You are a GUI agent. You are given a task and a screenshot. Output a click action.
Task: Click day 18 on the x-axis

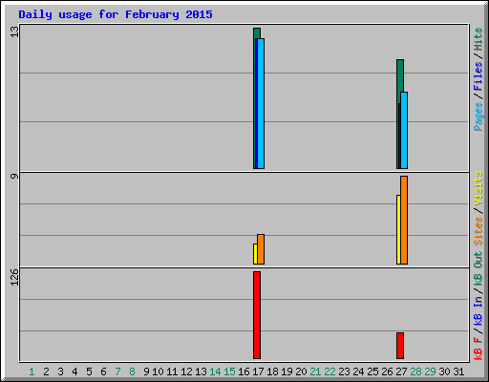pos(272,371)
